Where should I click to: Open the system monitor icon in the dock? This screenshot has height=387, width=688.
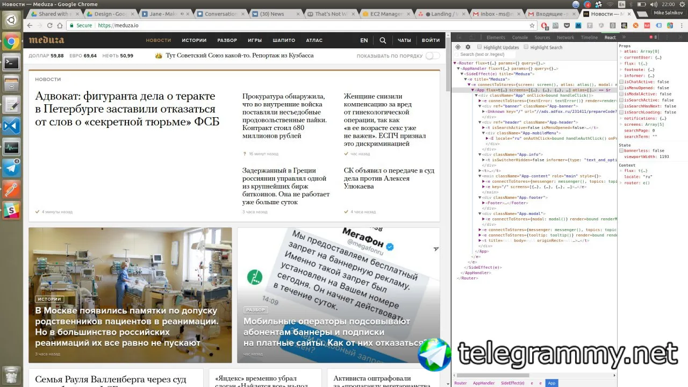pyautogui.click(x=11, y=147)
